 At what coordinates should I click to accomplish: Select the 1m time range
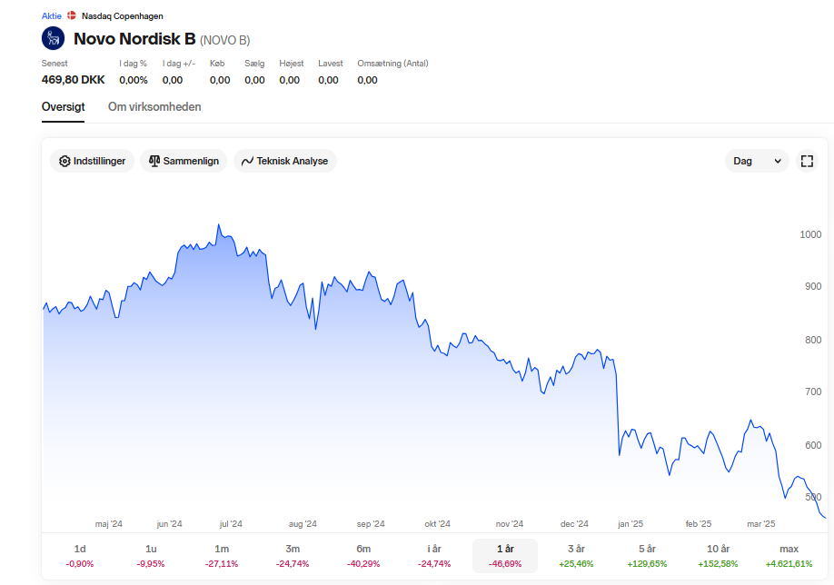click(222, 556)
